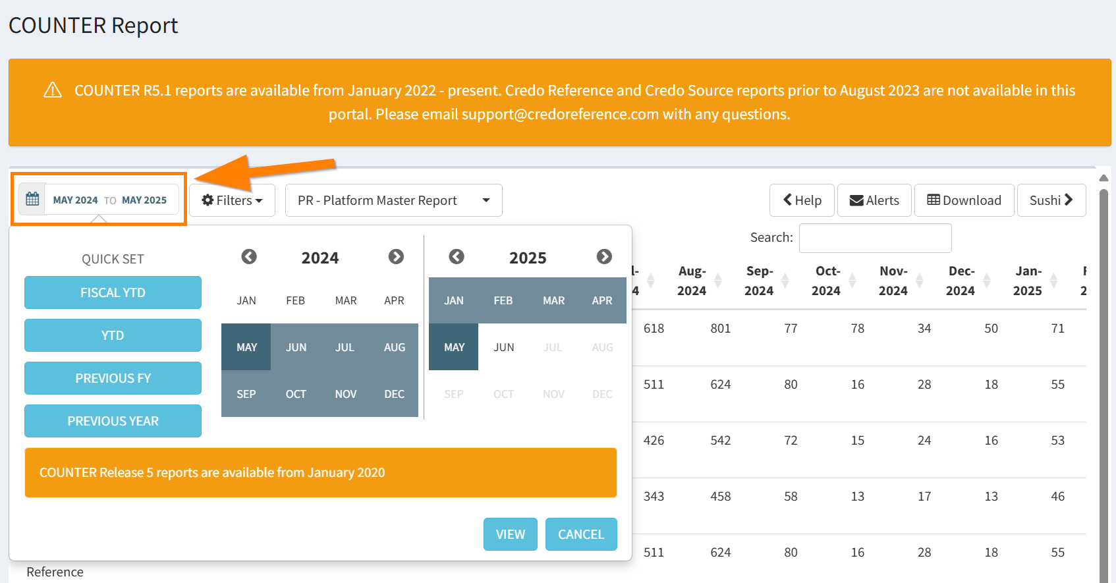Image resolution: width=1116 pixels, height=583 pixels.
Task: Select MAR in the 2024 calendar
Action: pyautogui.click(x=345, y=300)
